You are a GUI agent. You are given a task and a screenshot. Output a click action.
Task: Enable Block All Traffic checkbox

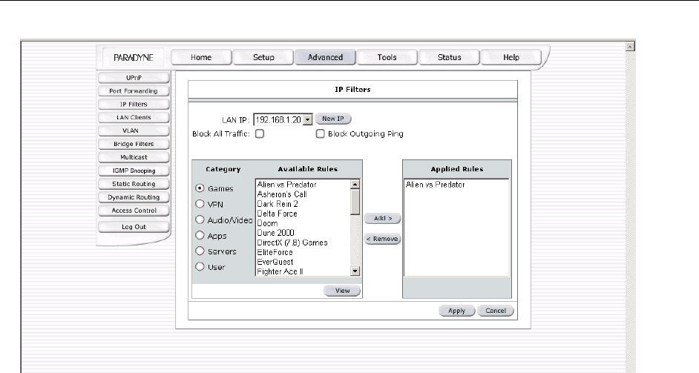pyautogui.click(x=260, y=134)
